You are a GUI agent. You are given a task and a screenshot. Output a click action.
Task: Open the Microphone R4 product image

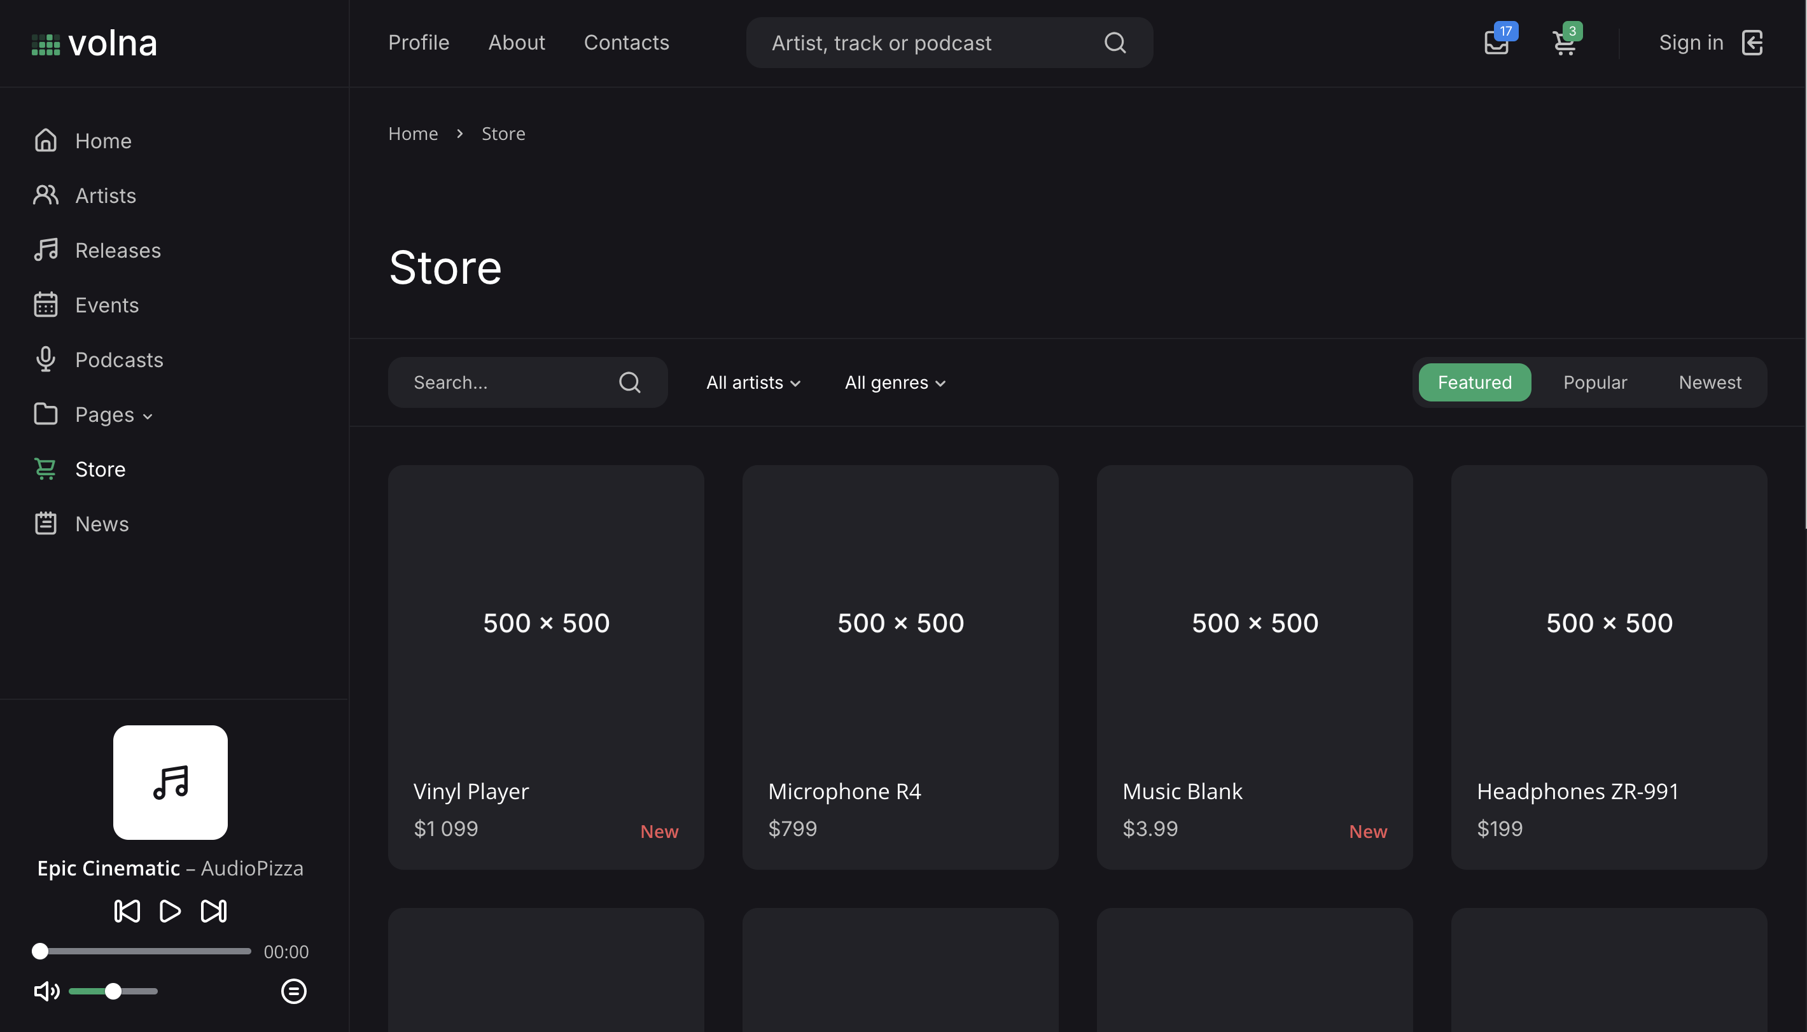(900, 622)
